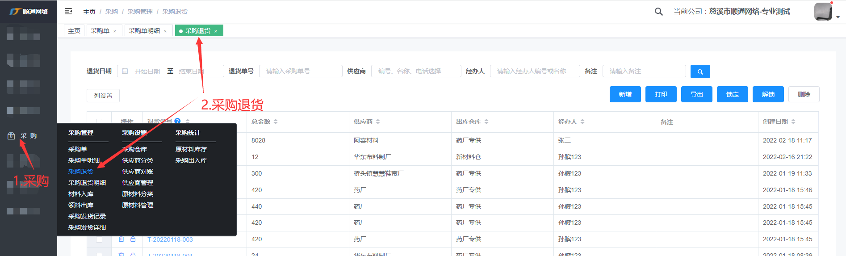Screen dimensions: 846x256
Task: Tick the checkbox for row T-20220118-003
Action: click(x=99, y=239)
